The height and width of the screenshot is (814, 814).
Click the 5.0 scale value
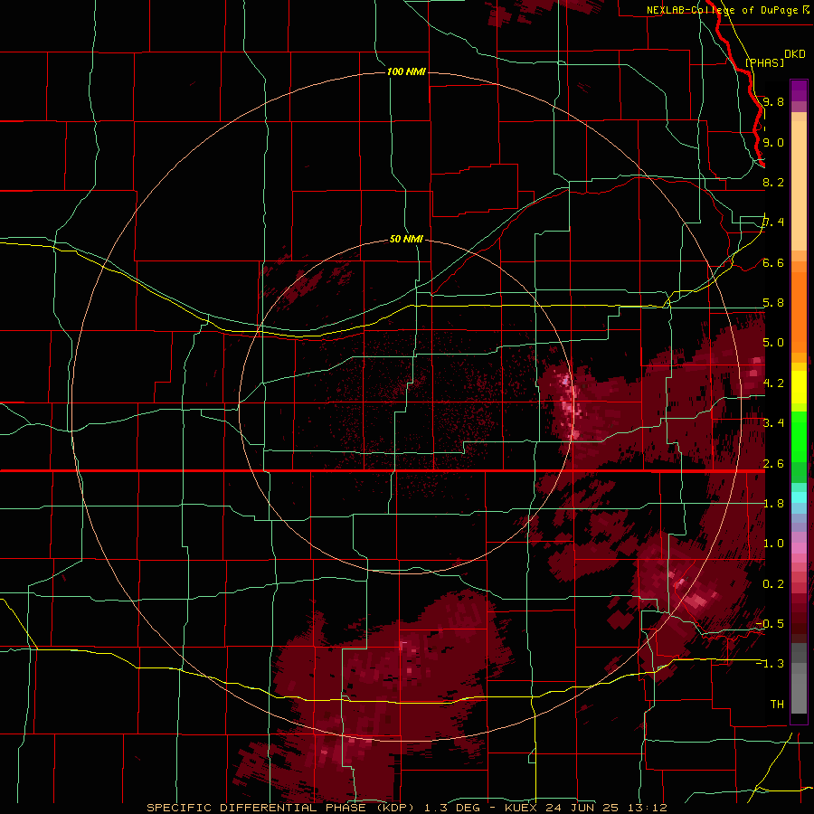click(x=773, y=343)
